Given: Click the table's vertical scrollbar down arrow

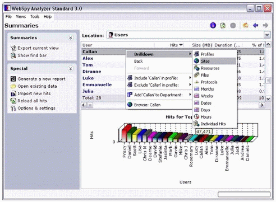Looking at the screenshot, I should tap(268, 98).
